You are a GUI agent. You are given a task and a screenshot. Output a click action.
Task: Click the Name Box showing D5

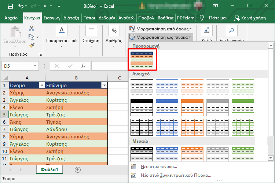tap(17, 66)
